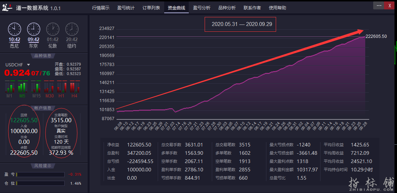Image resolution: width=397 pixels, height=193 pixels.
Task: Select the 盈亏分析 tab
Action: 202,8
